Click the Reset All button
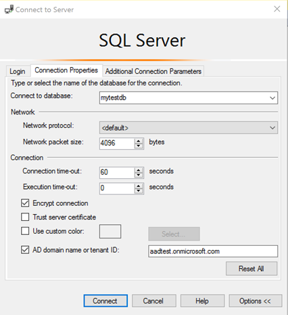The height and width of the screenshot is (315, 288). point(251,269)
